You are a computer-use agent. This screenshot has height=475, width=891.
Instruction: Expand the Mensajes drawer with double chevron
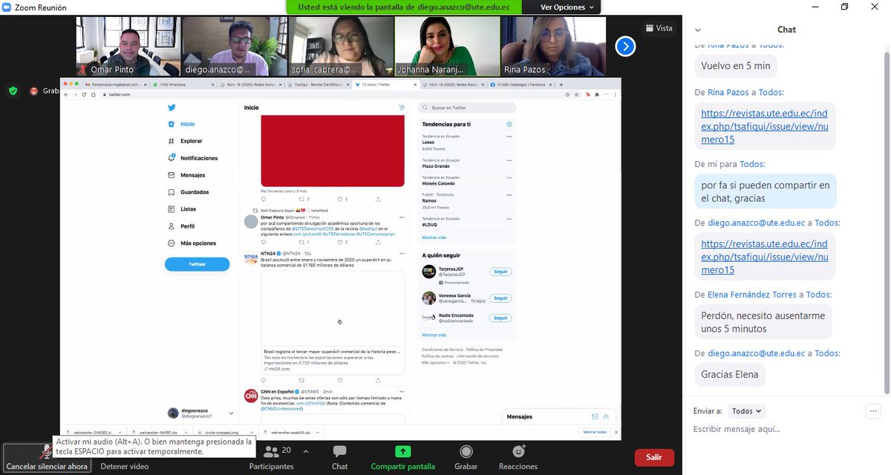tap(606, 416)
